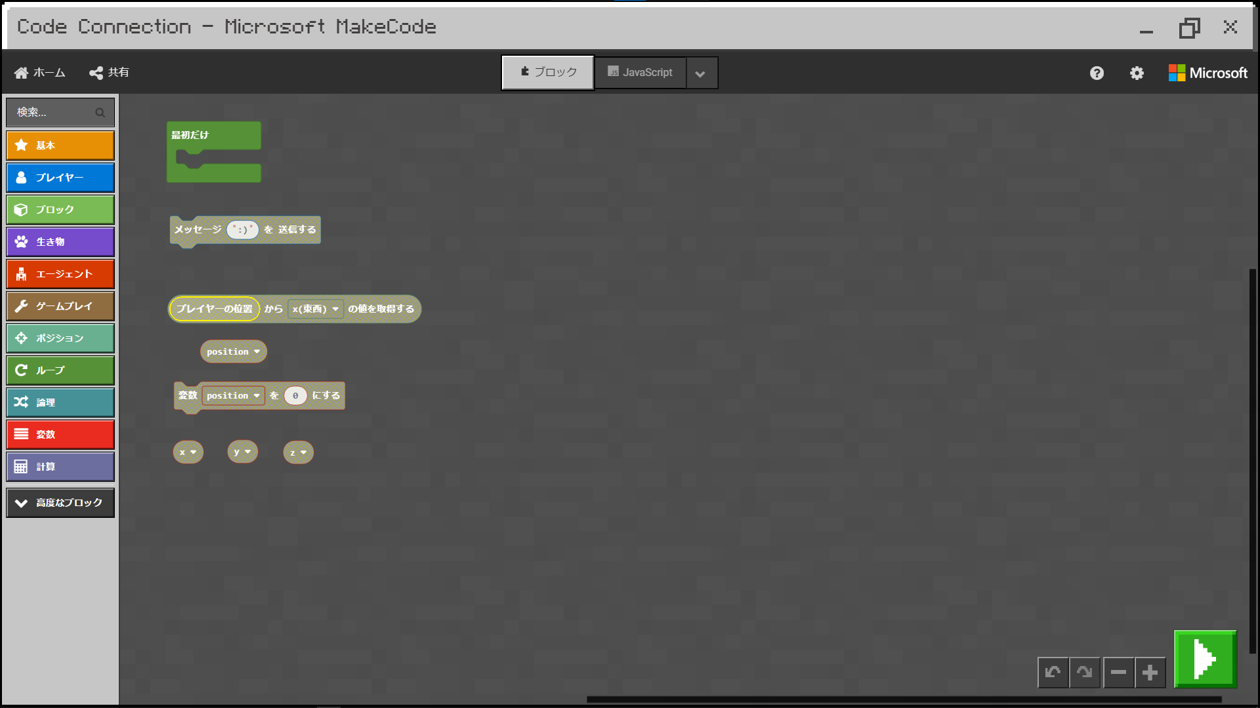Switch to JavaScript editor tab
Image resolution: width=1260 pixels, height=708 pixels.
click(x=640, y=72)
